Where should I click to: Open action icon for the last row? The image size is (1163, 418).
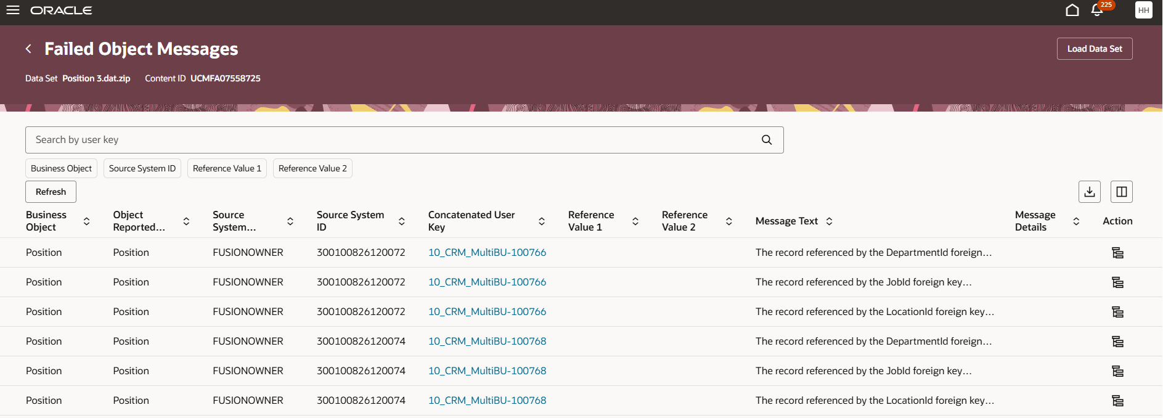pyautogui.click(x=1117, y=401)
